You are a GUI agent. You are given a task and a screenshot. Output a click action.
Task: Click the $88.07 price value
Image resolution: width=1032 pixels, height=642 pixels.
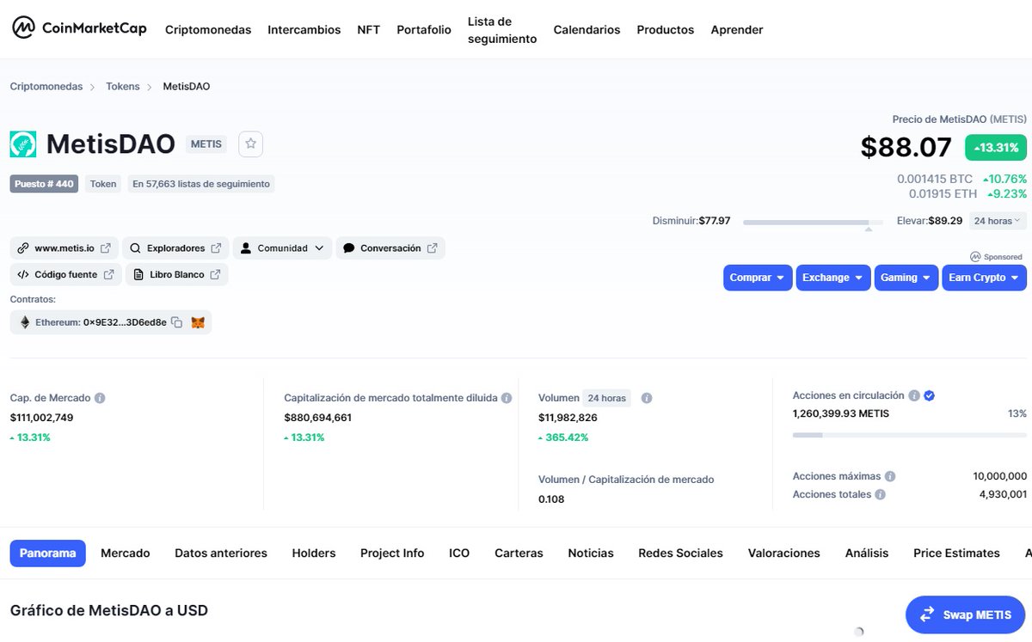tap(906, 147)
